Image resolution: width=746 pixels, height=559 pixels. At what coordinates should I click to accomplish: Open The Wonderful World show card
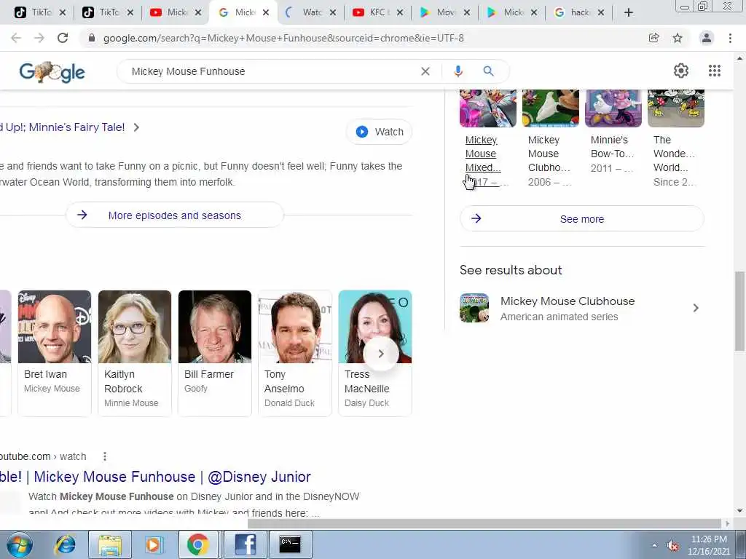pos(675,138)
